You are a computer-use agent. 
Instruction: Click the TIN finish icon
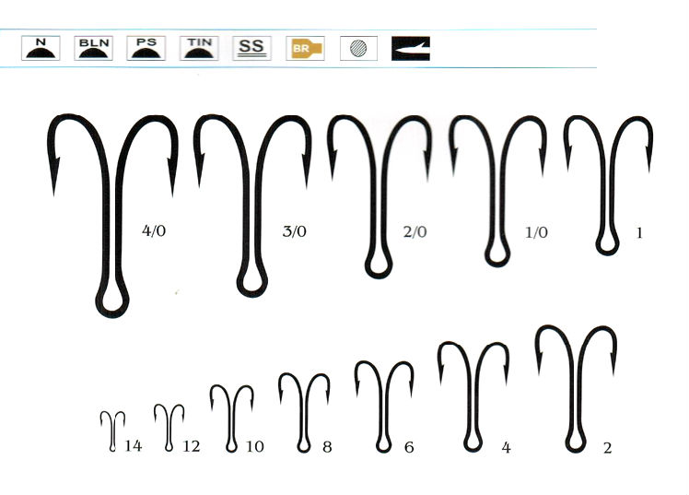pyautogui.click(x=199, y=48)
